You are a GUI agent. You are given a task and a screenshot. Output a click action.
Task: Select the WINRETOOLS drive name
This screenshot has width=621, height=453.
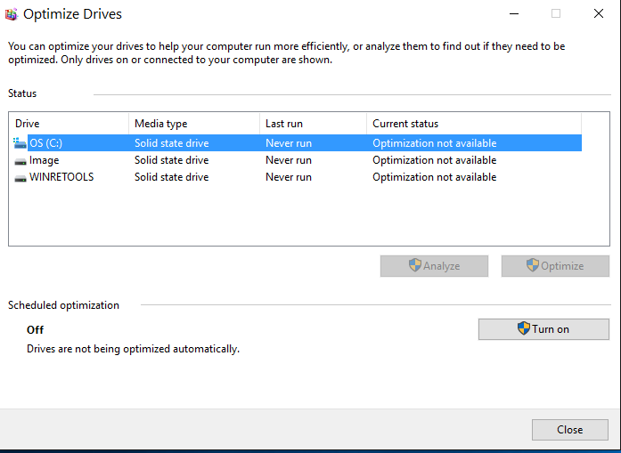[x=61, y=177]
